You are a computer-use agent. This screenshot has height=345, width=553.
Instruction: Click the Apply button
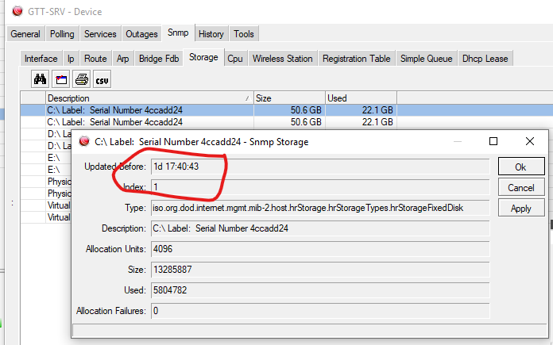tap(521, 209)
